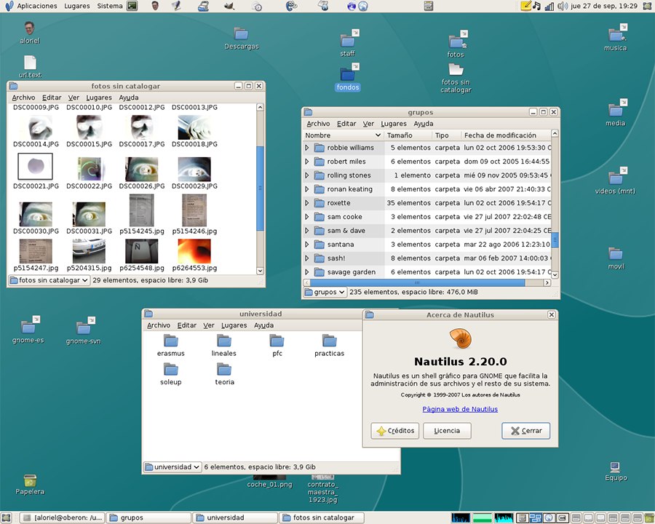Viewport: 655px width, 524px height.
Task: Select the DSC00021.JPG thumbnail
Action: [35, 167]
